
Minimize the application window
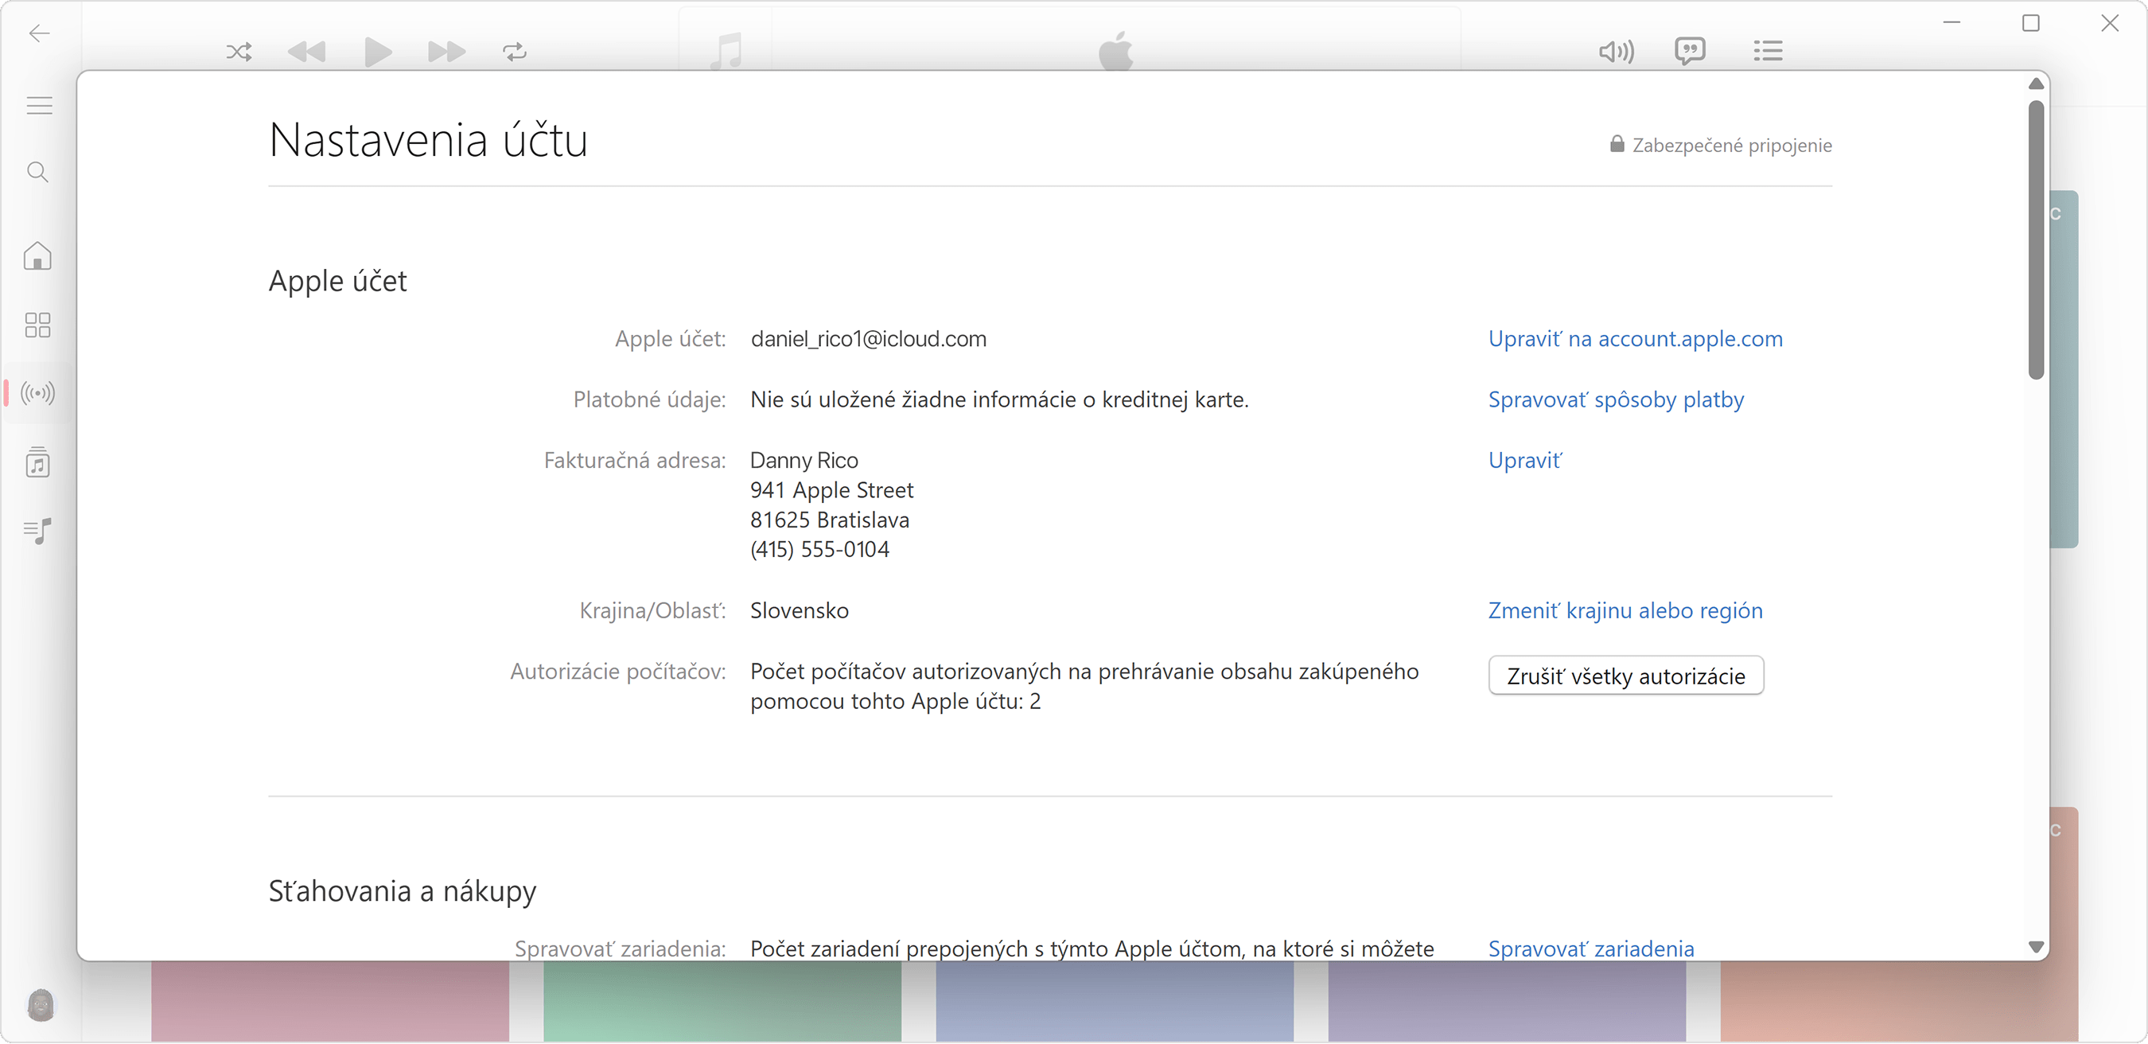click(x=1951, y=23)
